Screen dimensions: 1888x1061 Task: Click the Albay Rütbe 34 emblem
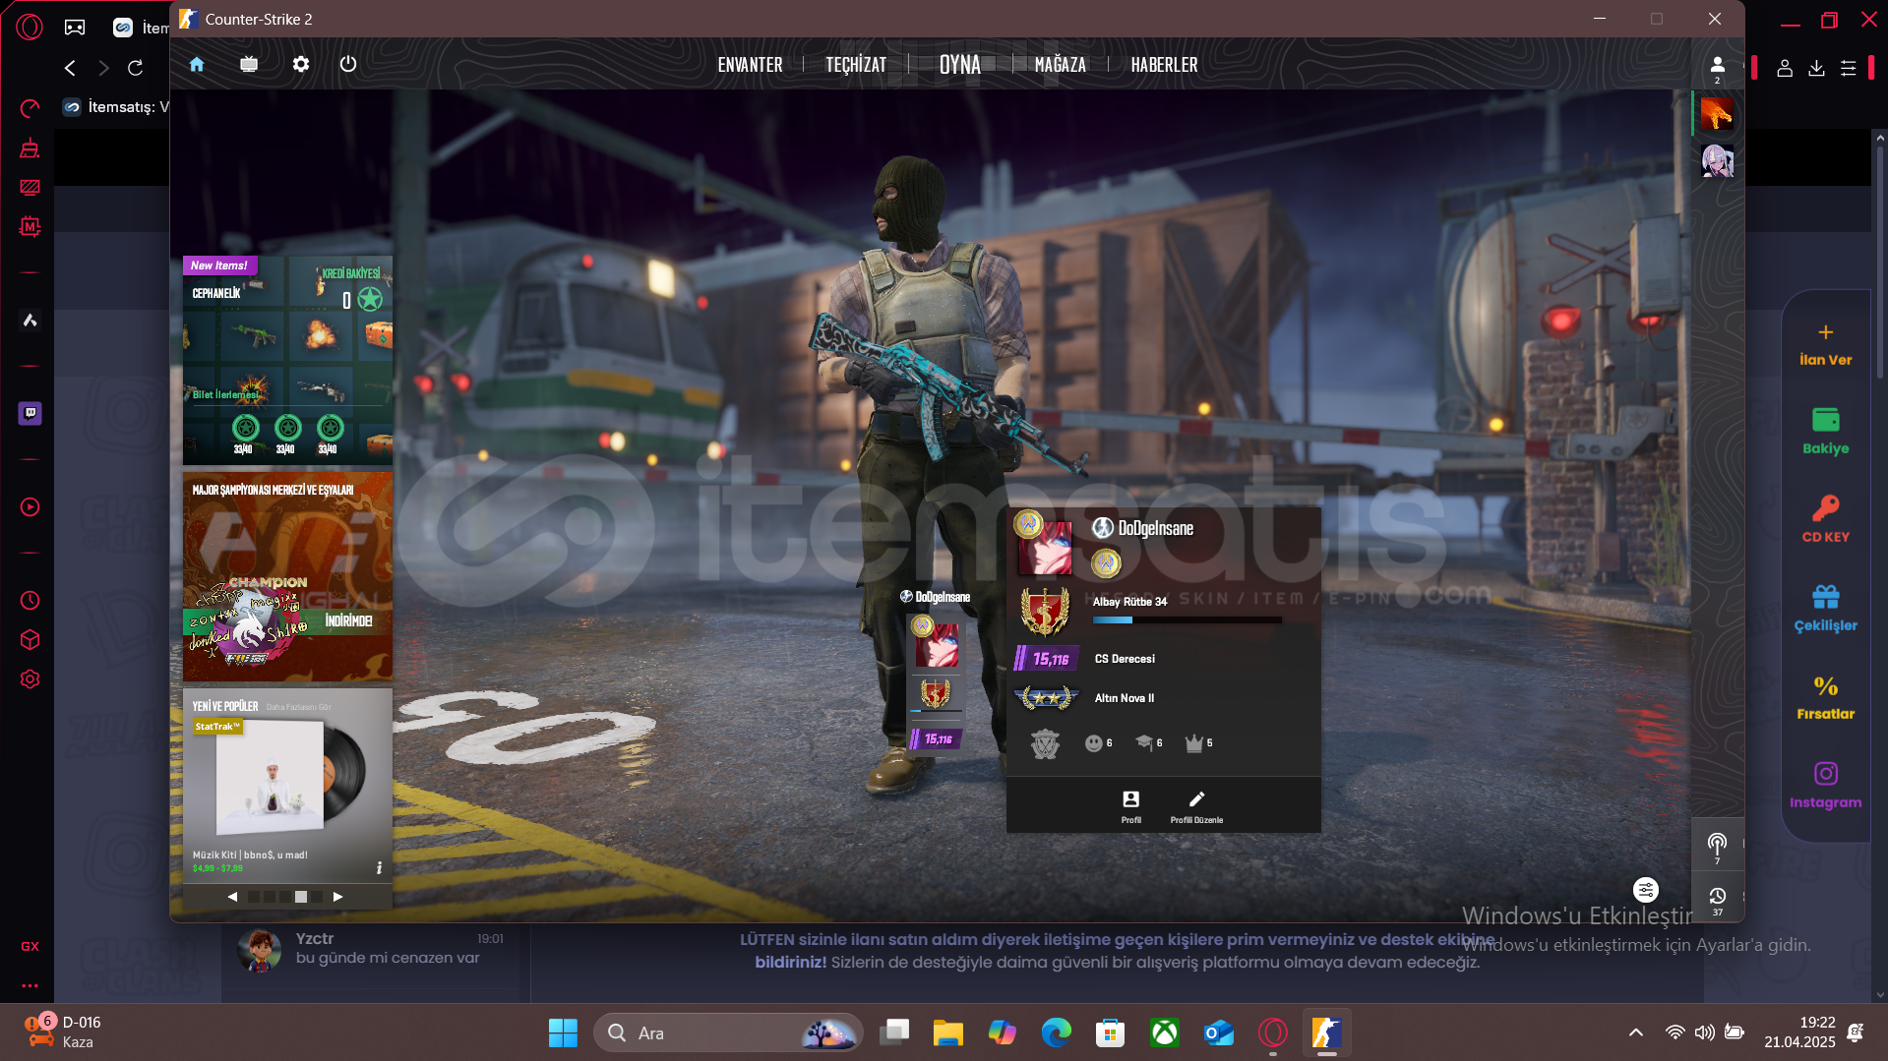pos(1045,612)
